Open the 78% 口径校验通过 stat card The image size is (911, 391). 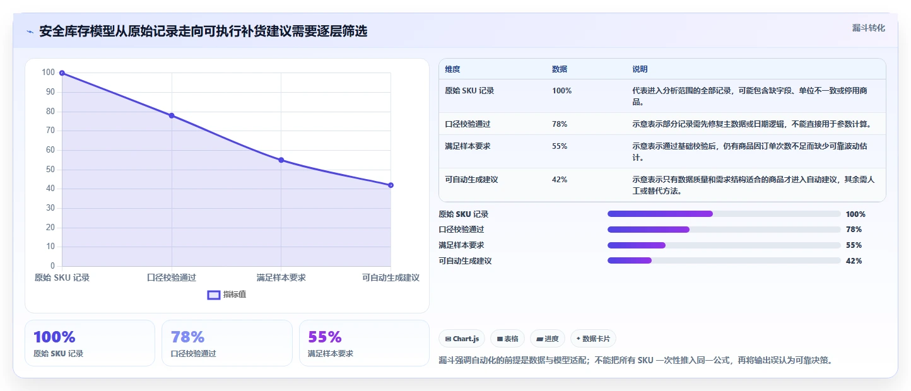[x=227, y=343]
